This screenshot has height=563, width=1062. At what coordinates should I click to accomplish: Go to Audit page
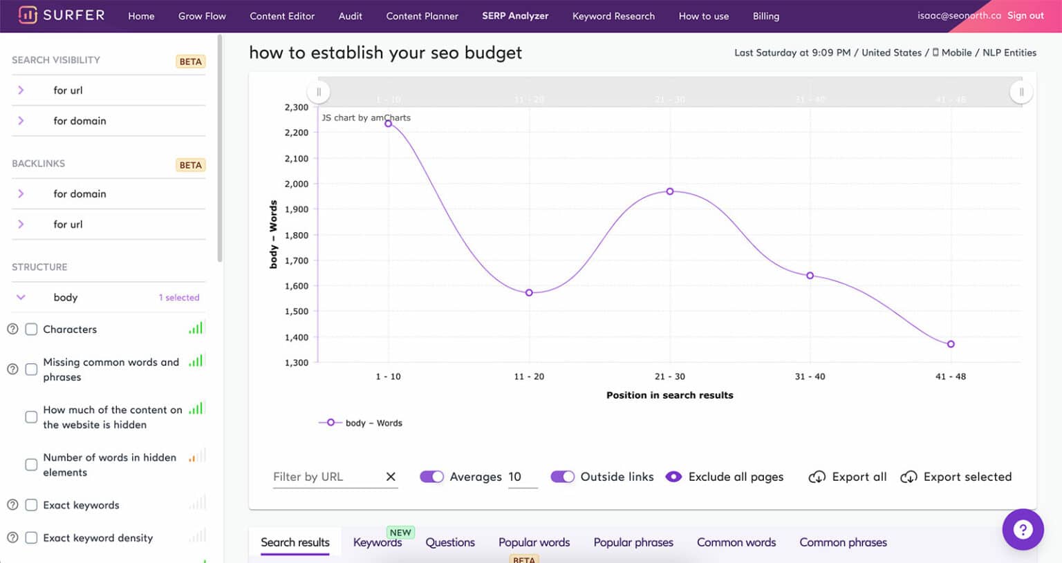(351, 16)
